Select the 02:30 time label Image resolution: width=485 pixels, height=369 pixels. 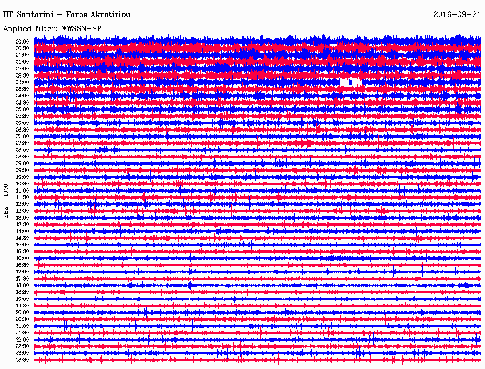[22, 75]
